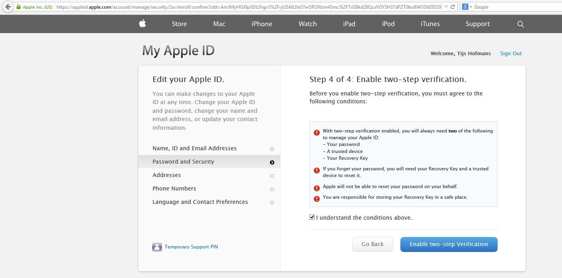Click inside the Google search box
This screenshot has width=562, height=278.
(x=514, y=7)
